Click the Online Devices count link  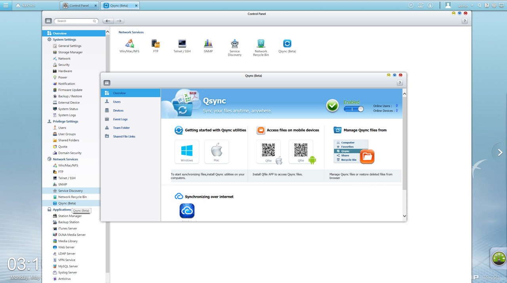[396, 110]
